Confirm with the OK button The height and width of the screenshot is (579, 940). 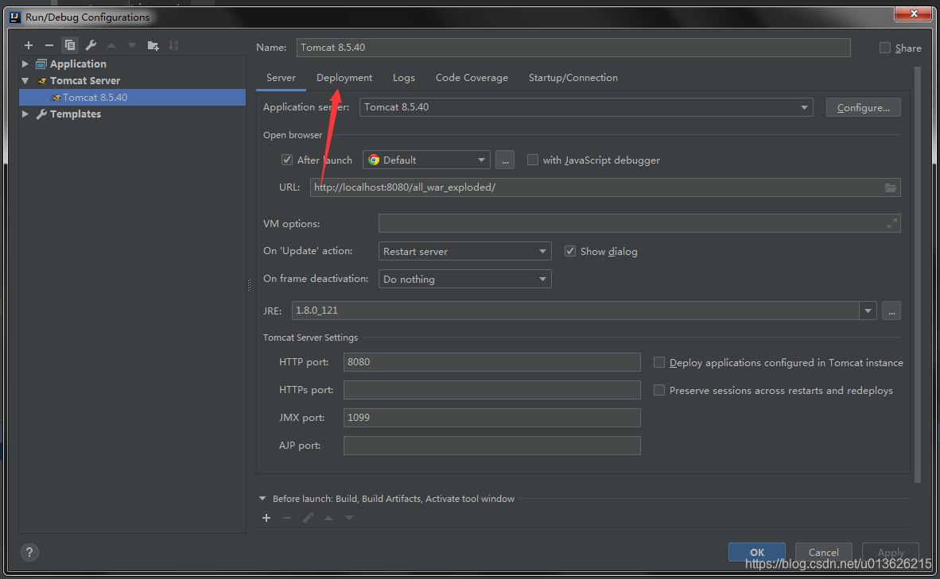click(756, 552)
